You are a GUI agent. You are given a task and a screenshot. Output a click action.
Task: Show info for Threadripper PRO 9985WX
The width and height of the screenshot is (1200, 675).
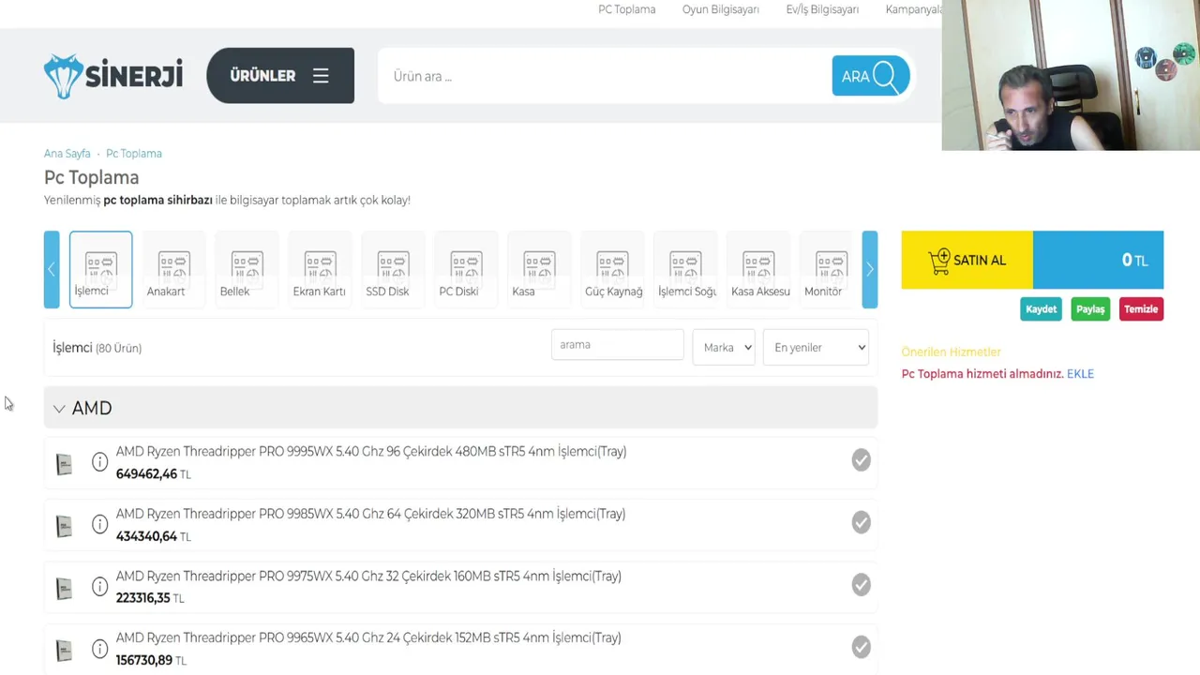pos(99,524)
